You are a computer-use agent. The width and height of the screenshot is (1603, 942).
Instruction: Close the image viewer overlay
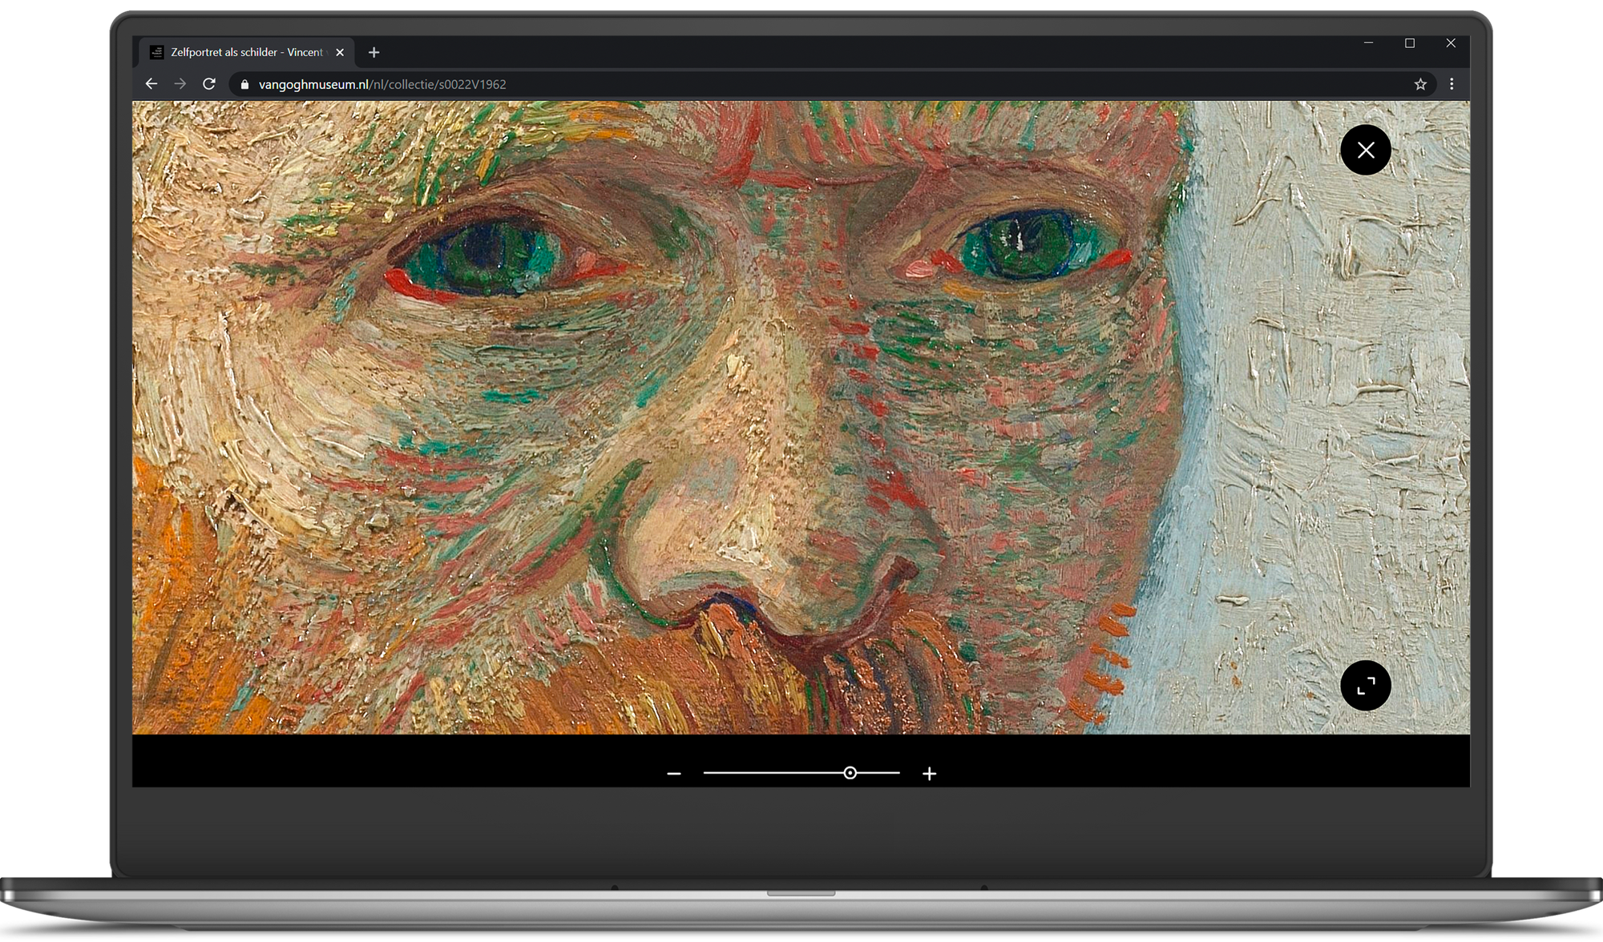[x=1366, y=150]
